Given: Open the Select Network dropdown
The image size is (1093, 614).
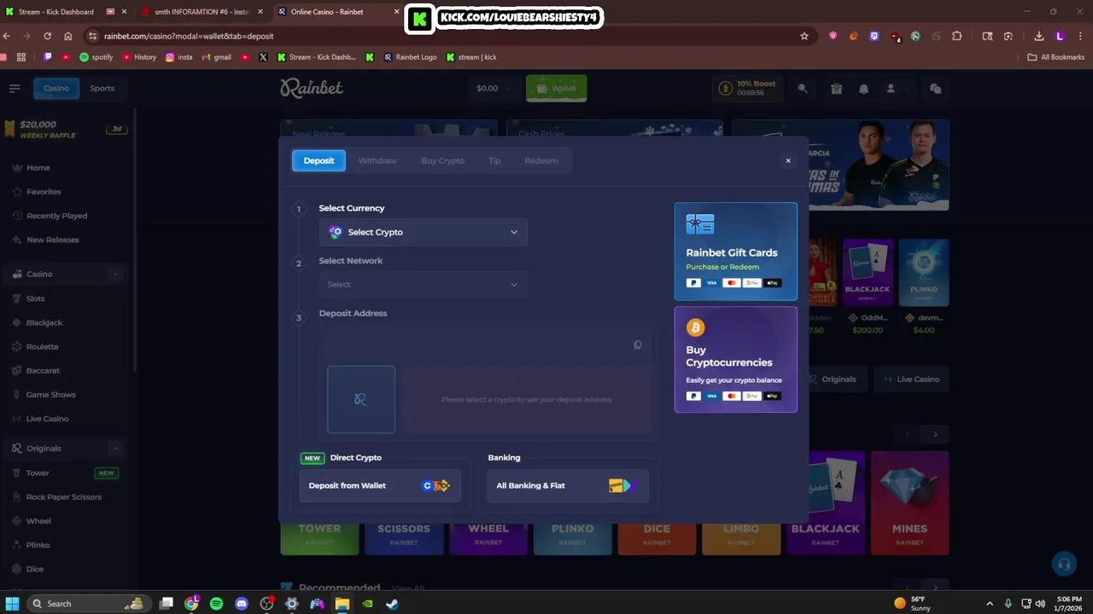Looking at the screenshot, I should tap(424, 284).
